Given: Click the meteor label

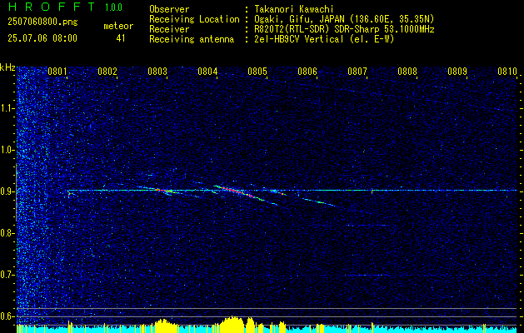Looking at the screenshot, I should (118, 26).
